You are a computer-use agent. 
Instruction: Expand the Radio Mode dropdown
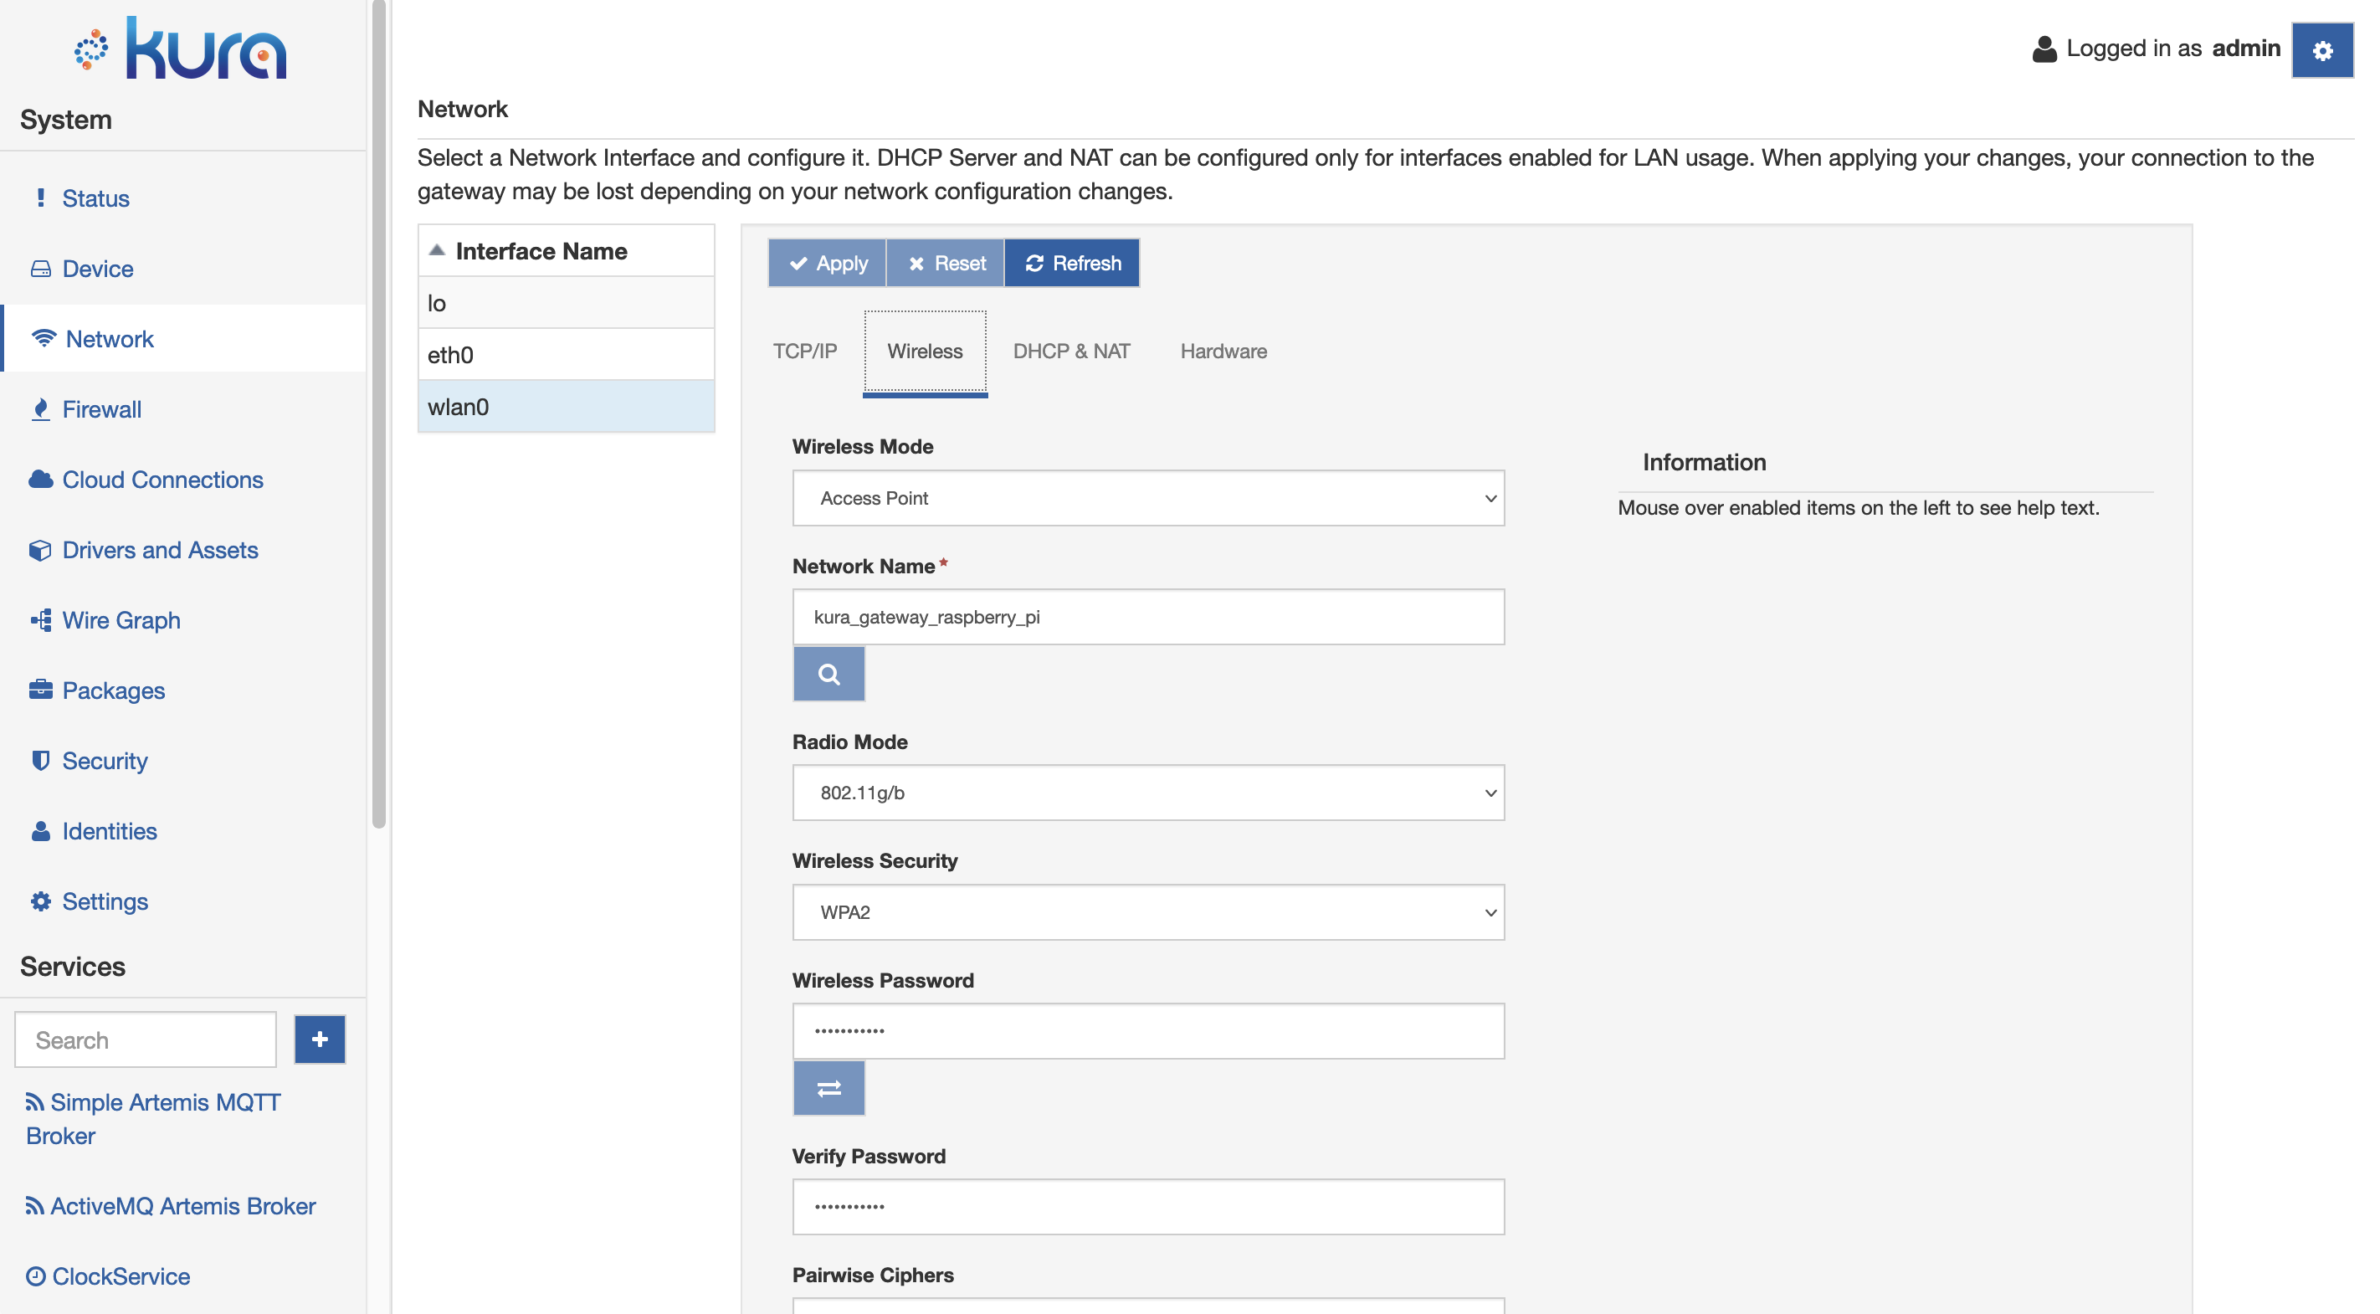point(1147,793)
